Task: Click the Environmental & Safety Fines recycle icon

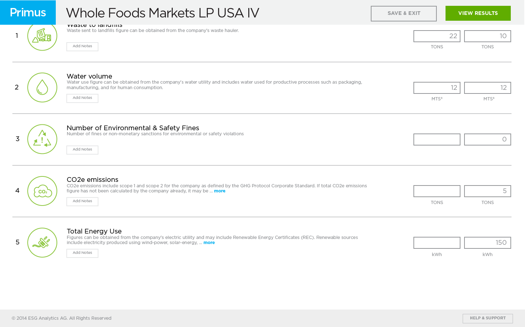Action: 42,139
